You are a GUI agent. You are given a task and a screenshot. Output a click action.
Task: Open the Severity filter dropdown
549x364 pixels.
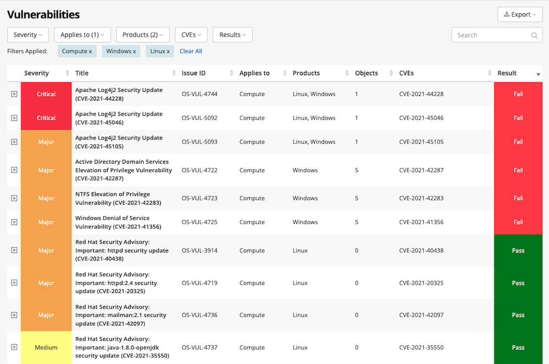tap(27, 34)
